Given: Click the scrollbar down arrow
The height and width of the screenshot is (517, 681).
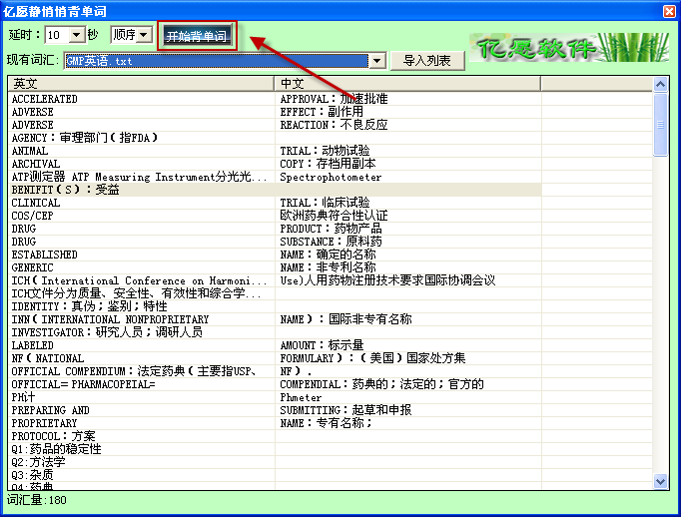Looking at the screenshot, I should [661, 481].
